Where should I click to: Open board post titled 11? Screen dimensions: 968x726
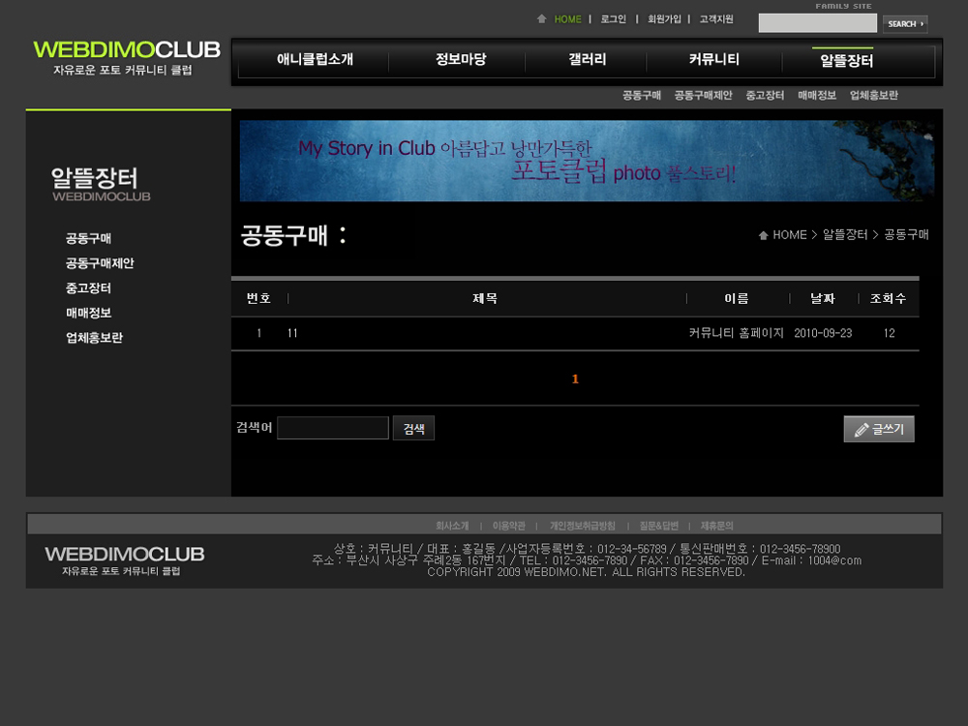pos(292,333)
